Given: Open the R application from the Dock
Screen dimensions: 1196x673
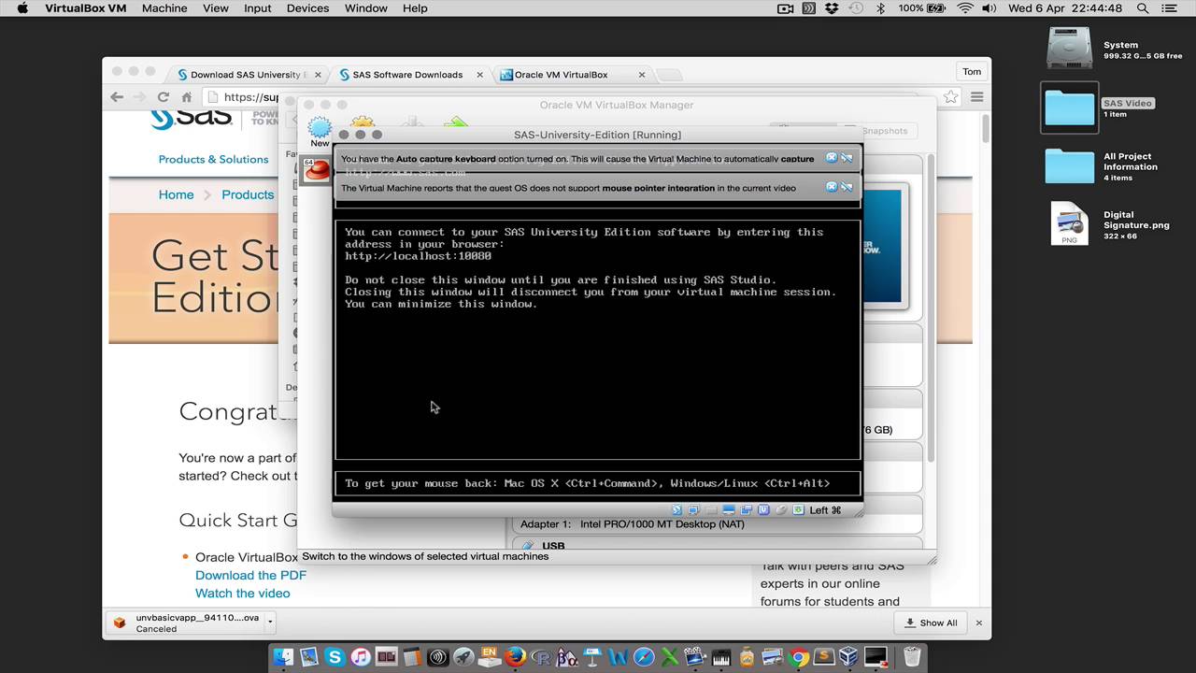Looking at the screenshot, I should click(541, 657).
